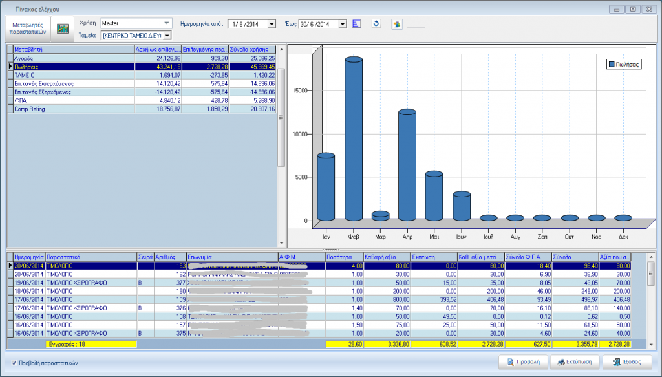The width and height of the screenshot is (662, 377).
Task: Click the colorful chart export icon
Action: coord(397,25)
